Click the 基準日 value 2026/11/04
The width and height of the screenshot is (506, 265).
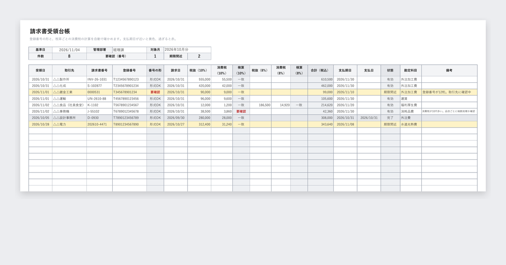70,50
